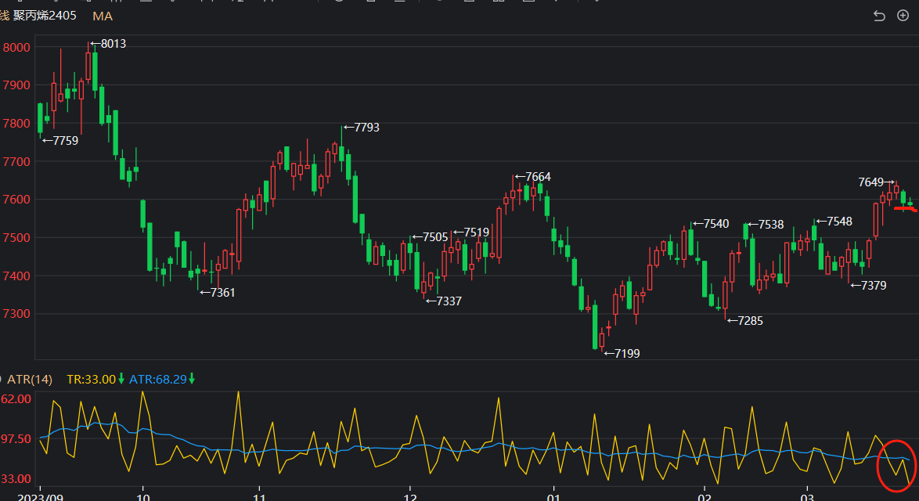Click the 7400 price axis label
919x501 pixels.
16,276
